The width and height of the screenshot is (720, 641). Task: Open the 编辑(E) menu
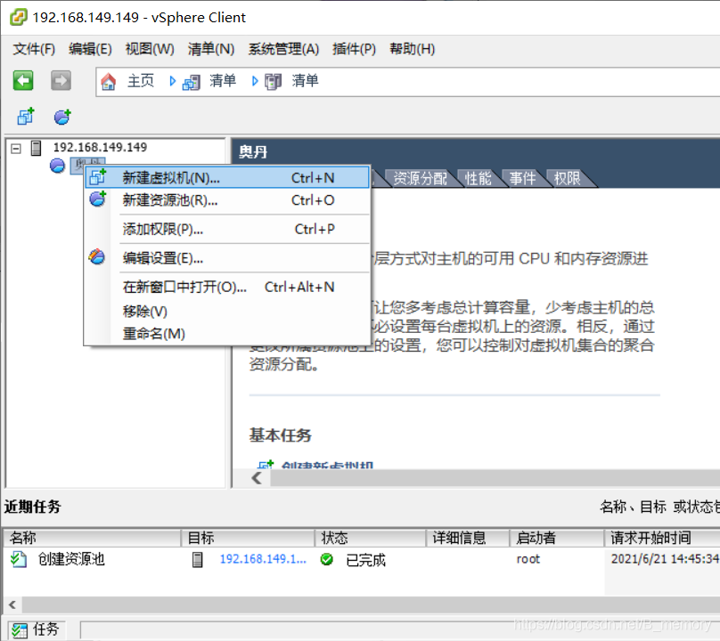(x=91, y=49)
